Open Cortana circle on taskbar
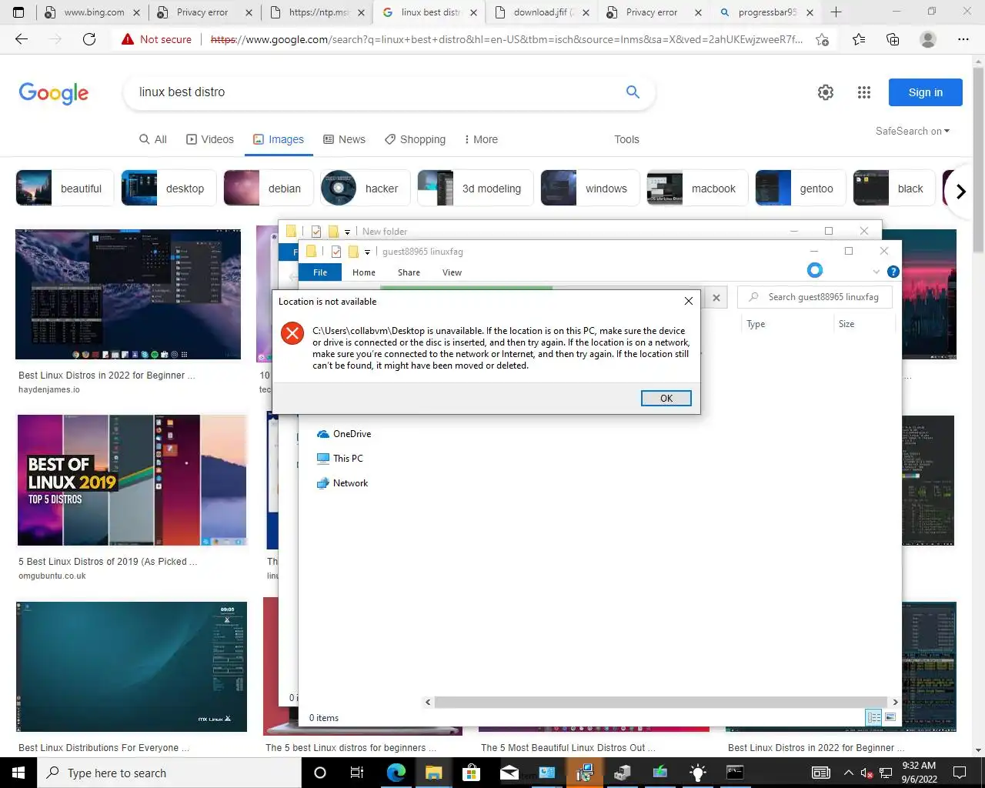The width and height of the screenshot is (985, 788). [x=320, y=773]
